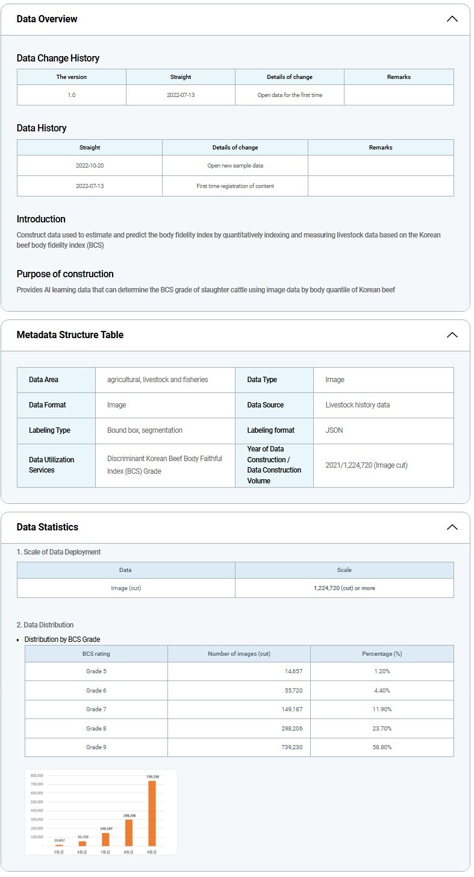Click the tallest 739,230 bar in chart
Image resolution: width=474 pixels, height=877 pixels.
click(152, 813)
